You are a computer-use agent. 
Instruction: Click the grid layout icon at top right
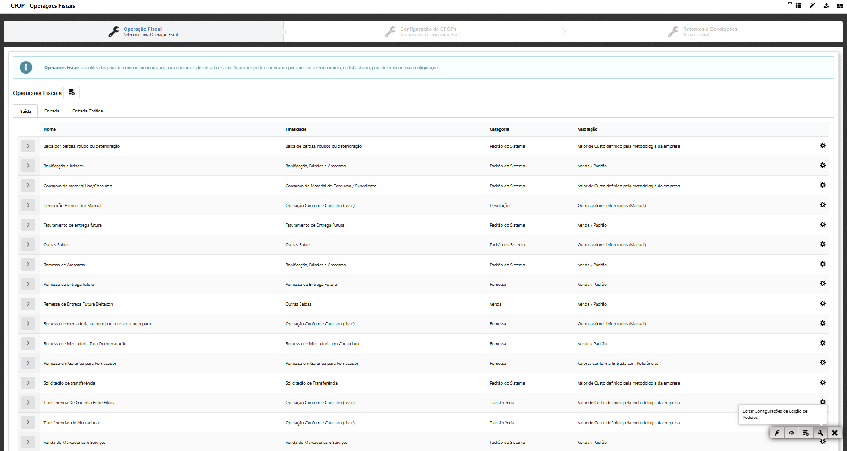click(840, 6)
